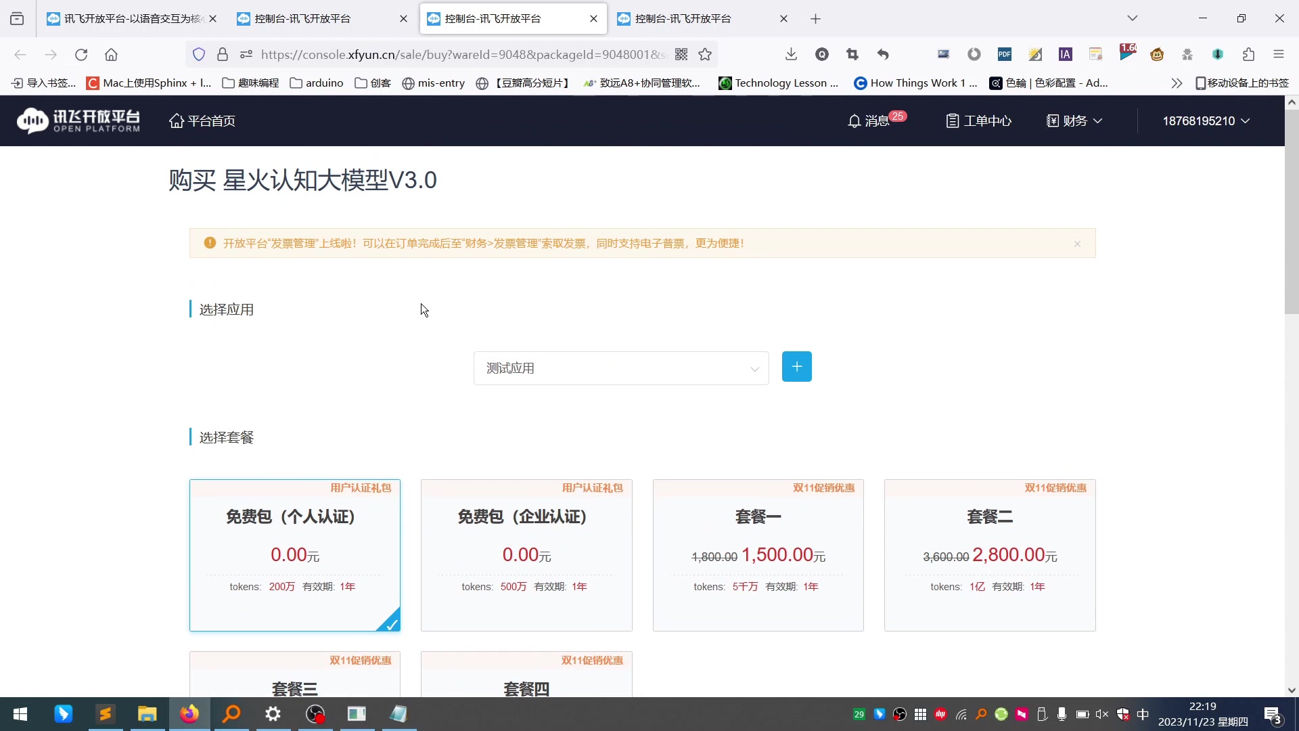
Task: Click the undo closed tab arrow icon
Action: click(883, 55)
